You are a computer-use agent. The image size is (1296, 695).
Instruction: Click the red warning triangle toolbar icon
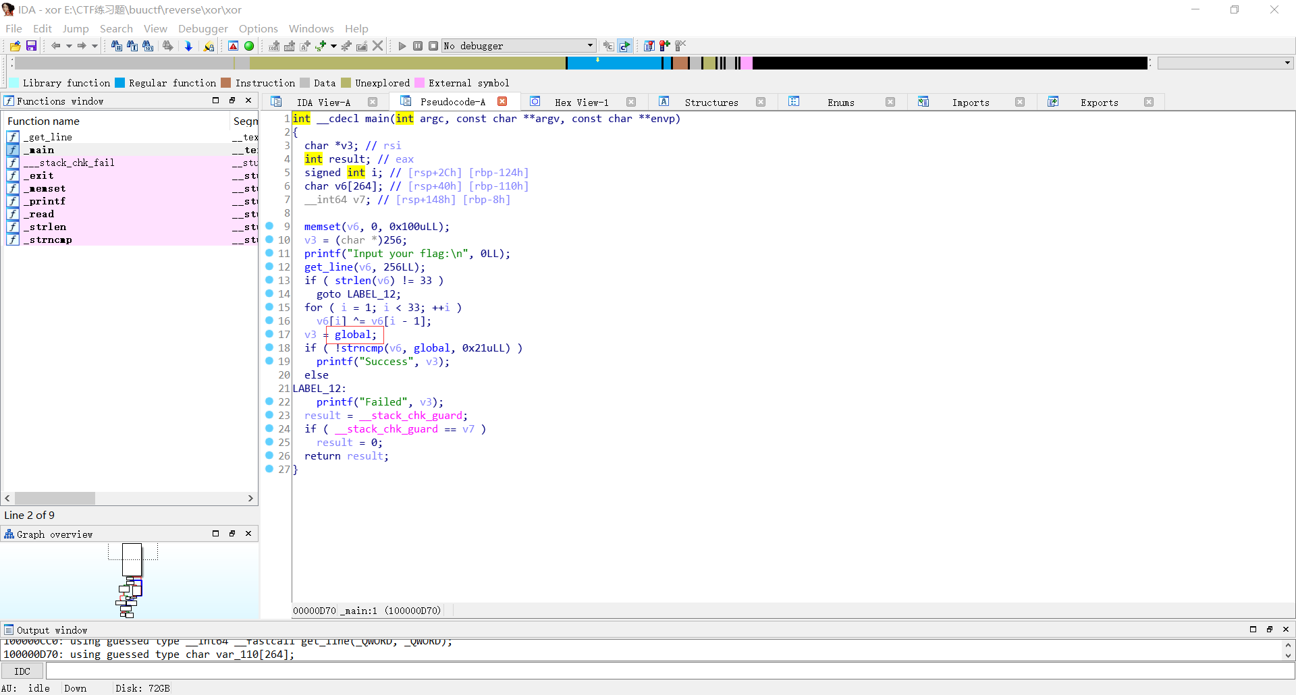(x=233, y=46)
